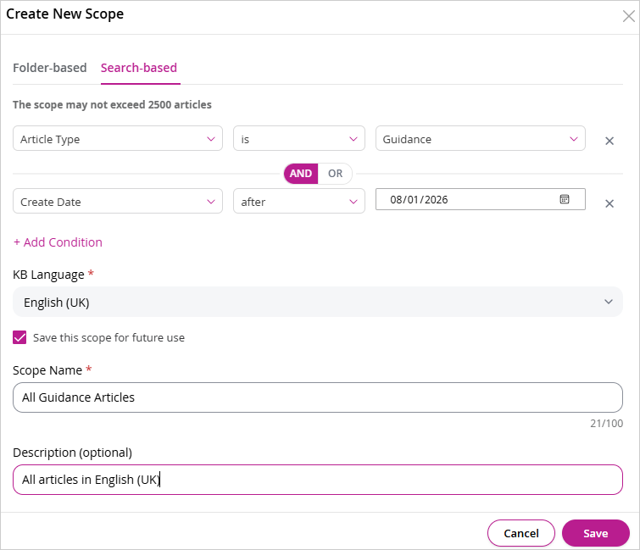This screenshot has height=550, width=640.
Task: Click the 21/100 character counter
Action: click(607, 424)
